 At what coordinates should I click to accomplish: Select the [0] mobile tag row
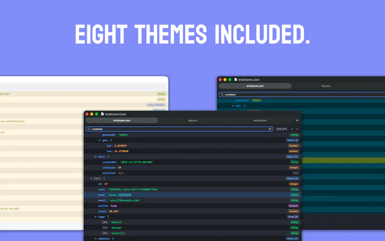coord(192,222)
